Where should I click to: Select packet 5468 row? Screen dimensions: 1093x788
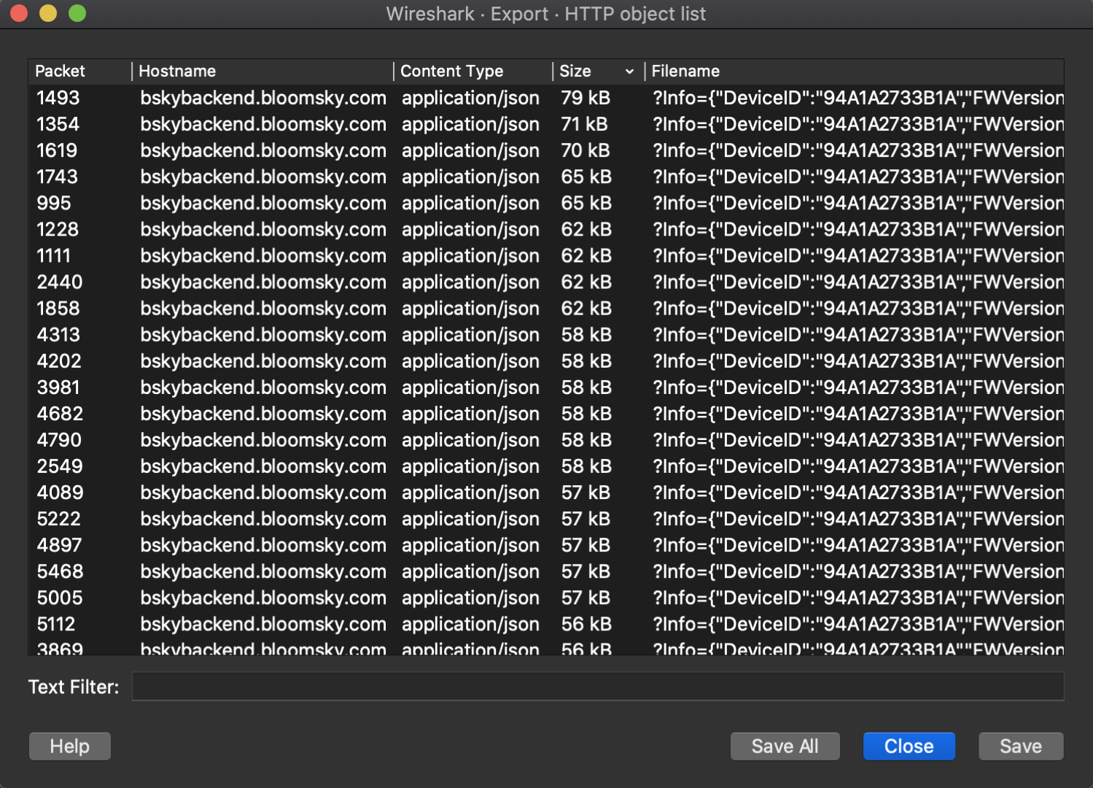click(547, 571)
